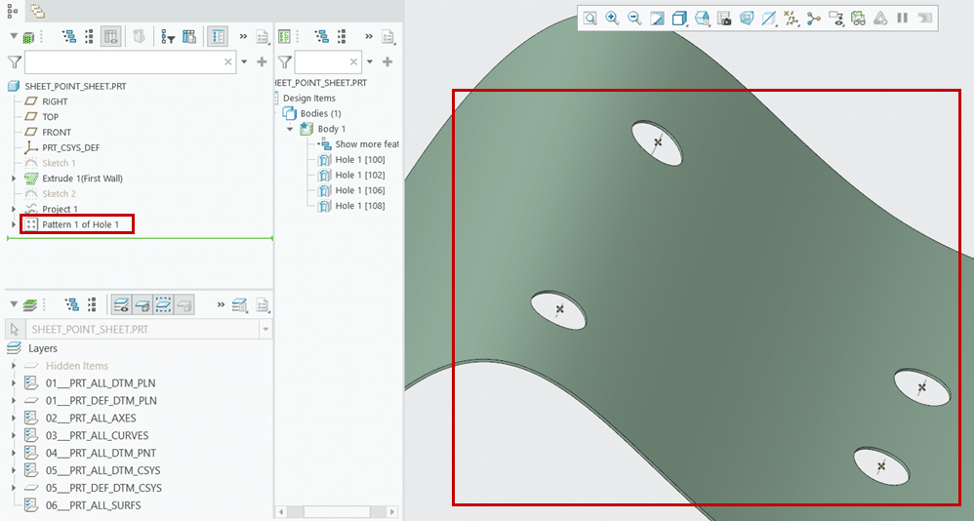Click the Zoom Out magnifier icon
975x521 pixels.
(634, 18)
